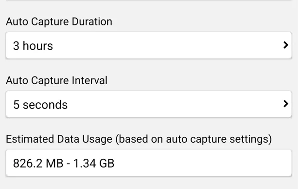Open the Auto Capture Duration dropdown
Screen dimensions: 298x189
pos(149,45)
